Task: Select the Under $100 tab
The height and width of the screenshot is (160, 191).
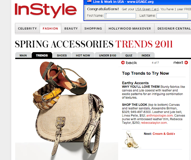Action: [x=108, y=55]
